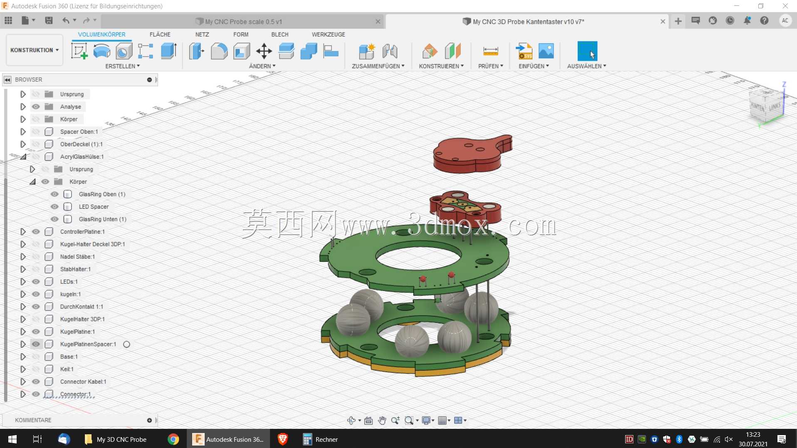
Task: Add a new design tab
Action: tap(678, 21)
